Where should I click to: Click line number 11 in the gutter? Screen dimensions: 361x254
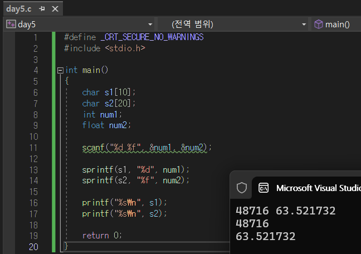33,148
